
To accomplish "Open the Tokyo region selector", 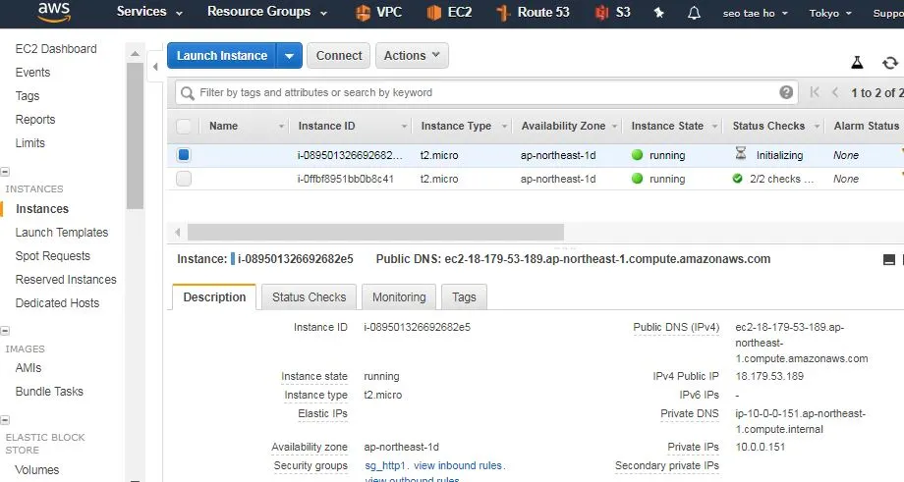I will coord(830,13).
